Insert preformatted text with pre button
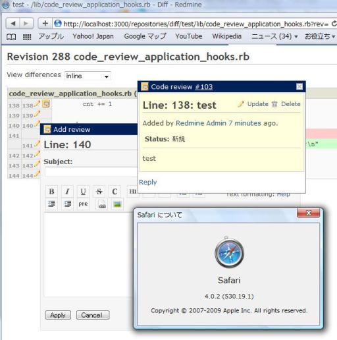Image resolution: width=337 pixels, height=340 pixels. 83,204
